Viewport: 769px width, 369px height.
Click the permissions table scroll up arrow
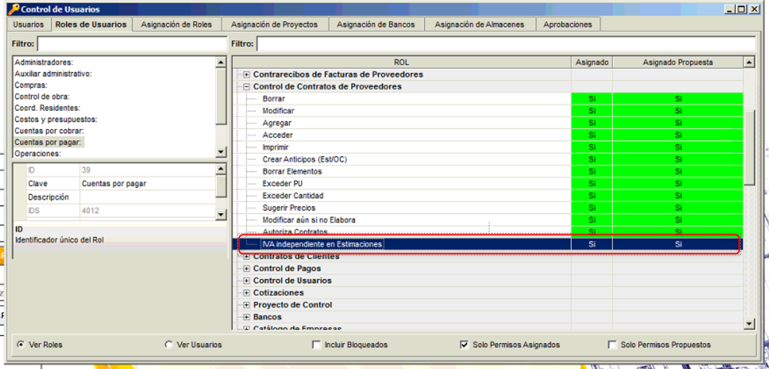pos(749,62)
